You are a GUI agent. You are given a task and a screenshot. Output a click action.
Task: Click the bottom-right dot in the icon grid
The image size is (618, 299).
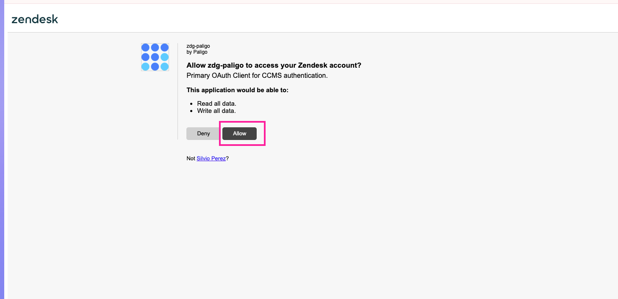165,66
